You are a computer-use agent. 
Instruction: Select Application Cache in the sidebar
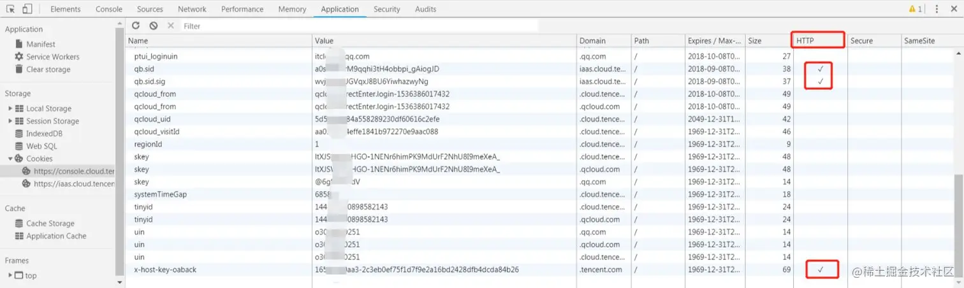point(56,236)
